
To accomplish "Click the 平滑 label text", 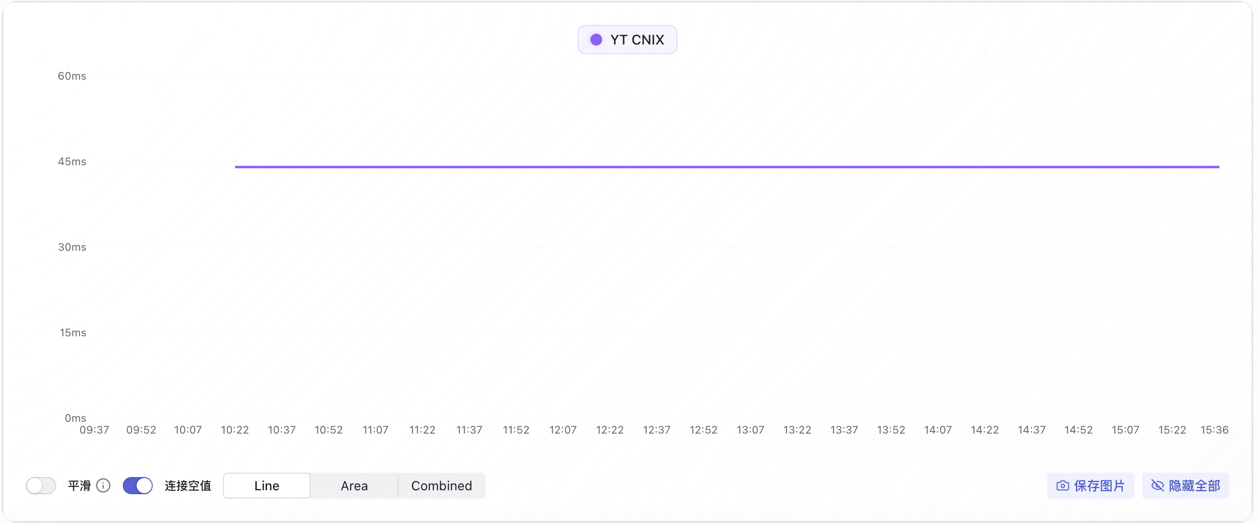I will 79,485.
